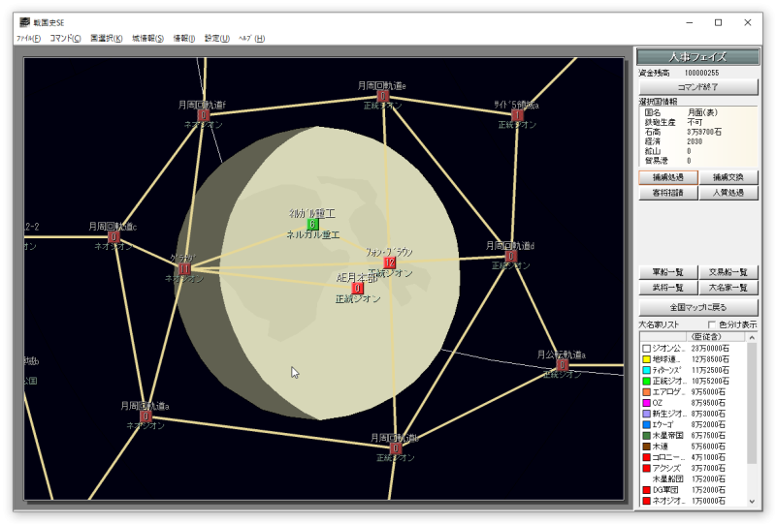Enable the 色分け表示 checkbox

tap(712, 324)
